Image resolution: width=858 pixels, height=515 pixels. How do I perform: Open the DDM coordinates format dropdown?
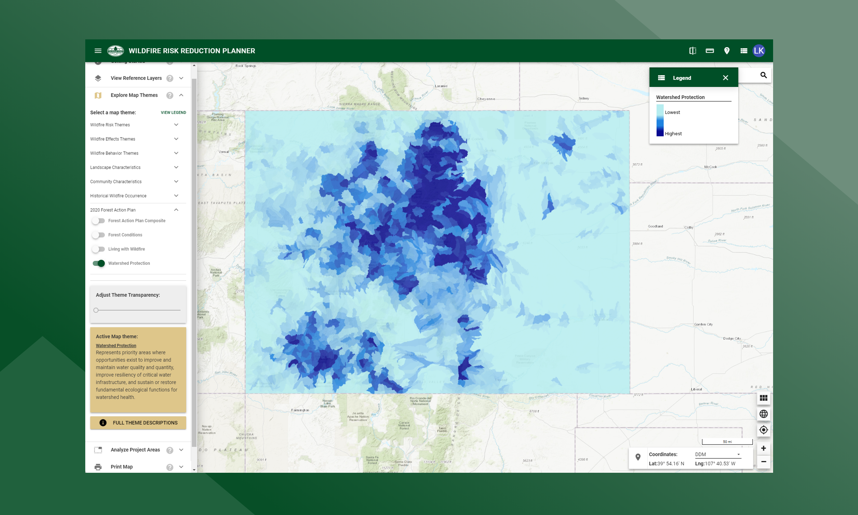point(718,455)
